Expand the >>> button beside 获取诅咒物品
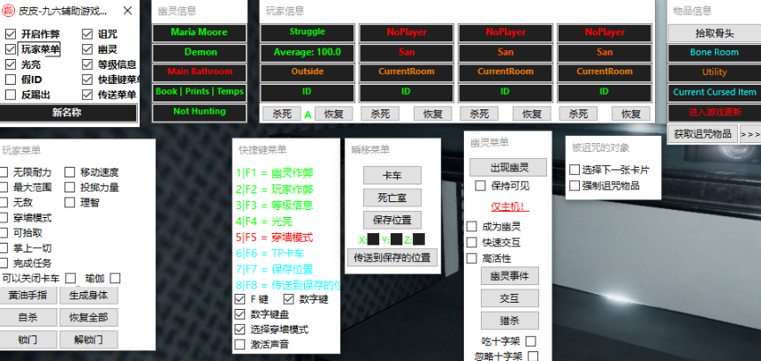The image size is (761, 361). [750, 133]
